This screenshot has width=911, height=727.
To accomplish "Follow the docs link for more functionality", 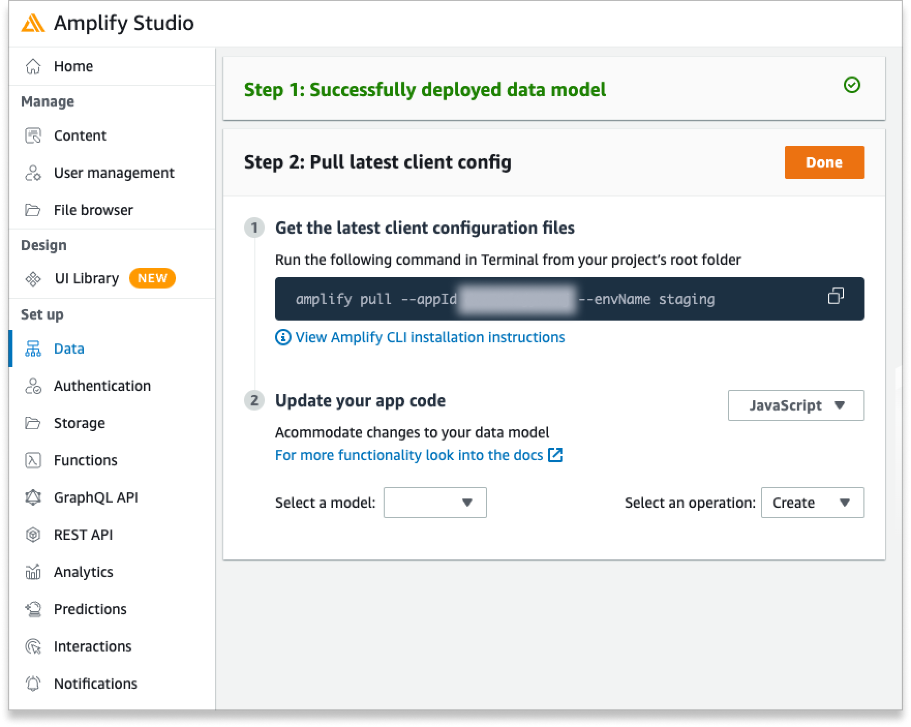I will pos(419,455).
